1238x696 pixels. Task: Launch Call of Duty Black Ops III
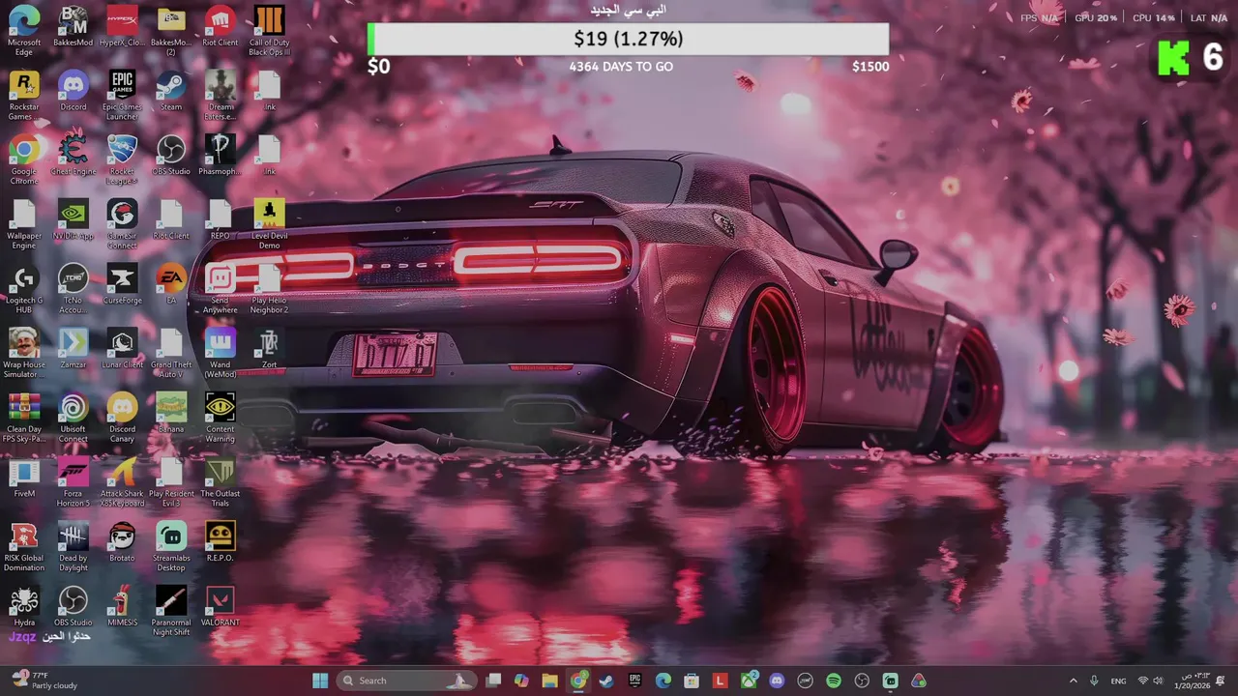(270, 30)
